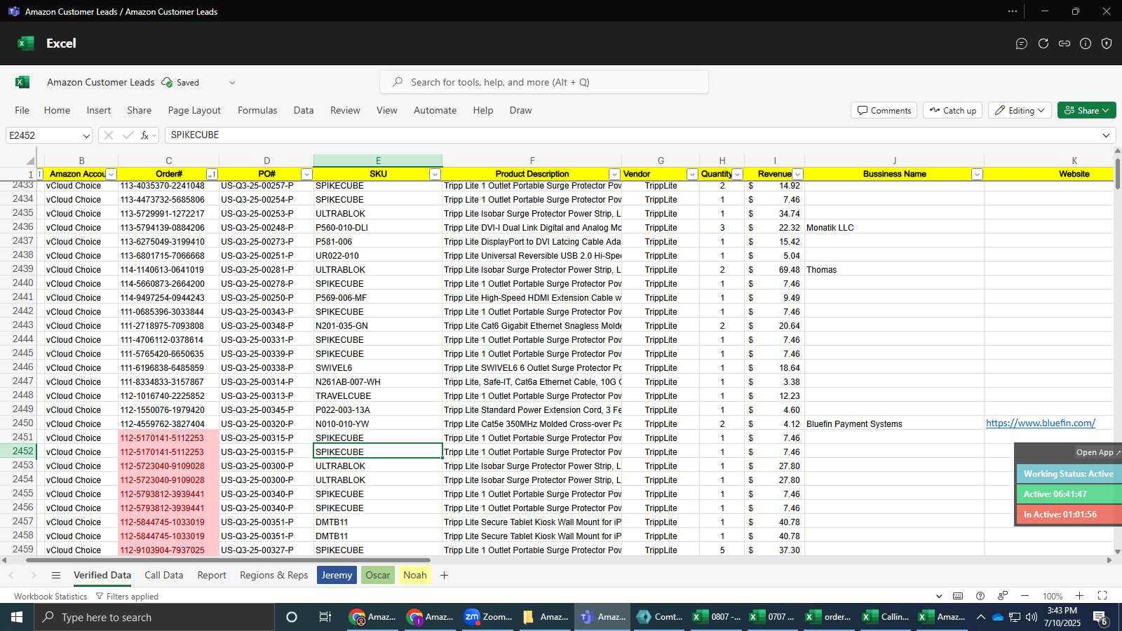Click the confirm checkmark in formula bar
Screen dimensions: 1122x631
point(128,135)
